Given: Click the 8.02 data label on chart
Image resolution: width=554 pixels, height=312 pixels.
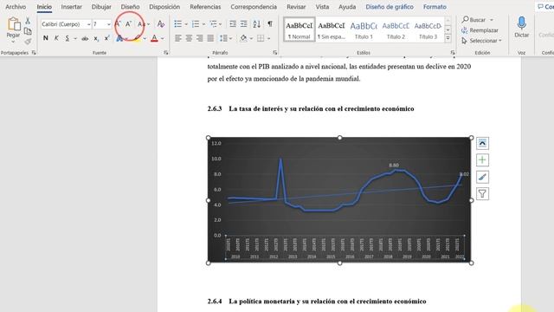Looking at the screenshot, I should click(x=464, y=174).
